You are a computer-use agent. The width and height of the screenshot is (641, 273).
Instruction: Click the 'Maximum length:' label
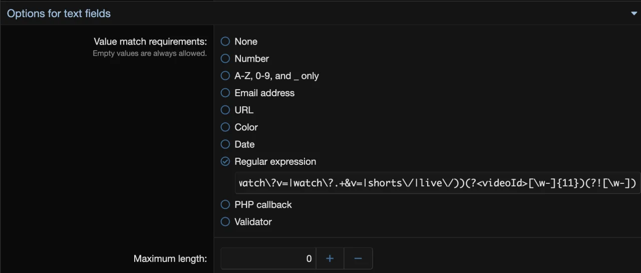point(170,258)
